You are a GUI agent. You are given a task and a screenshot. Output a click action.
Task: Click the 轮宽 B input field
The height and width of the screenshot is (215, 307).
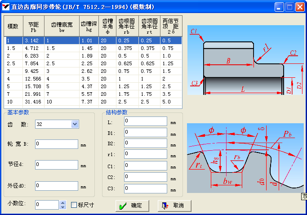pos(57,144)
